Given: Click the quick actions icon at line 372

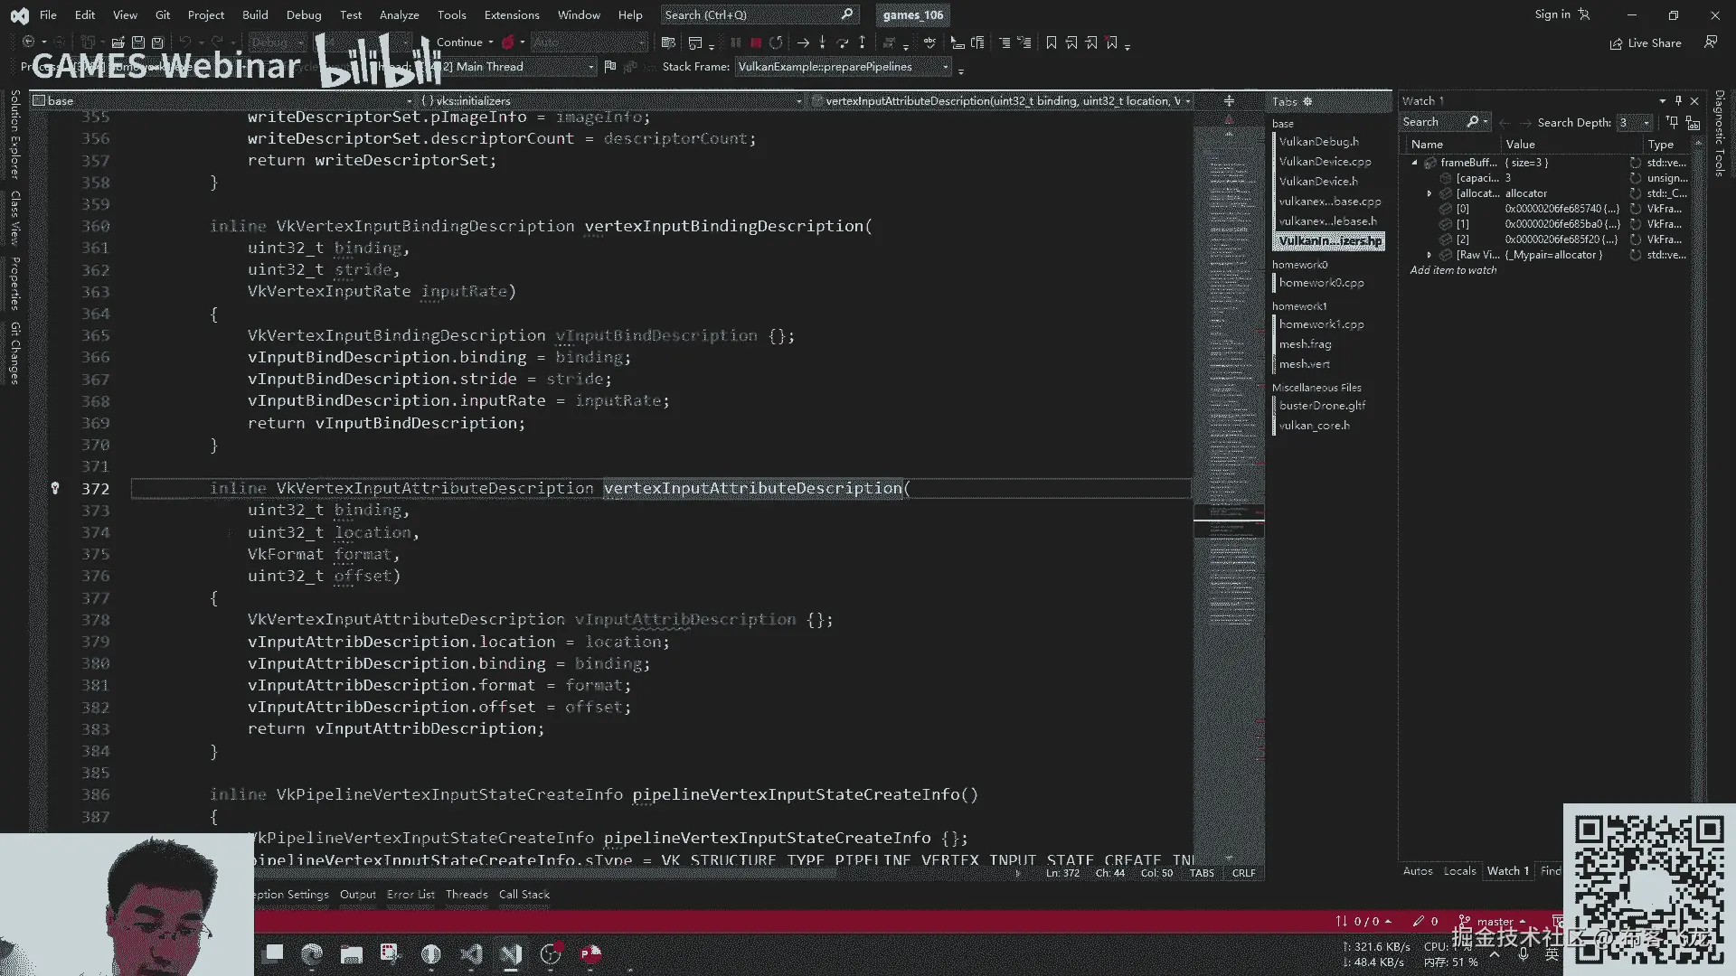Looking at the screenshot, I should pyautogui.click(x=55, y=488).
